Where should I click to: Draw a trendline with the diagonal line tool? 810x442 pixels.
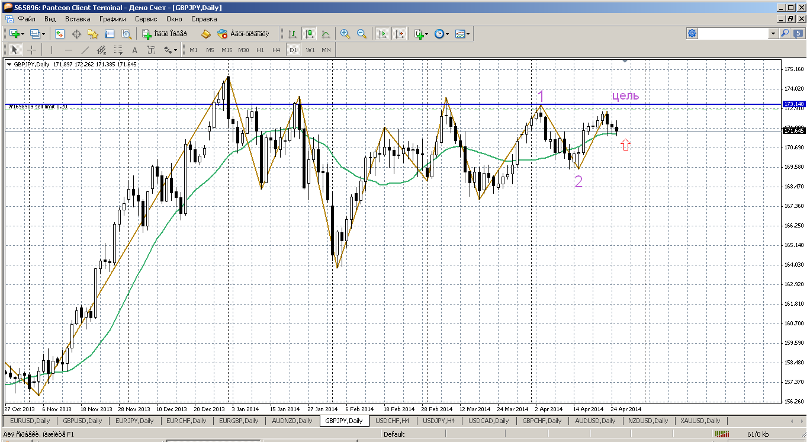pyautogui.click(x=85, y=50)
